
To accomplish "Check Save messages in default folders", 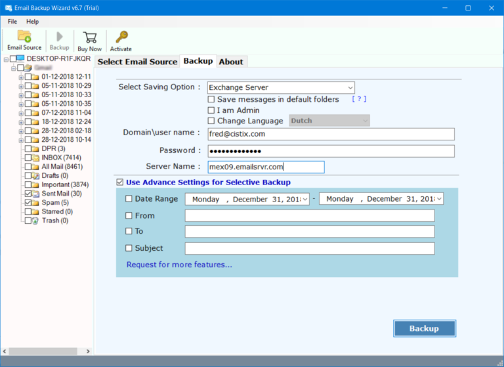I will pos(211,100).
